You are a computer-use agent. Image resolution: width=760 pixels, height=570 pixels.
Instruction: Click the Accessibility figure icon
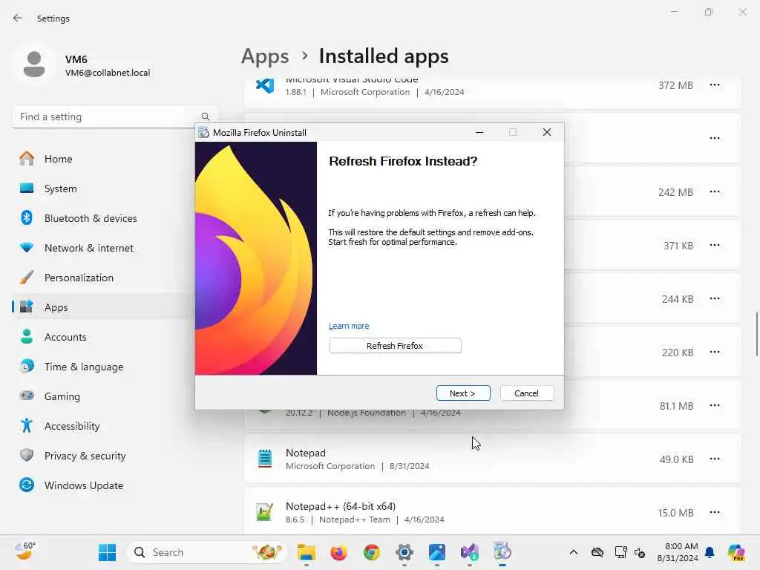(x=27, y=425)
